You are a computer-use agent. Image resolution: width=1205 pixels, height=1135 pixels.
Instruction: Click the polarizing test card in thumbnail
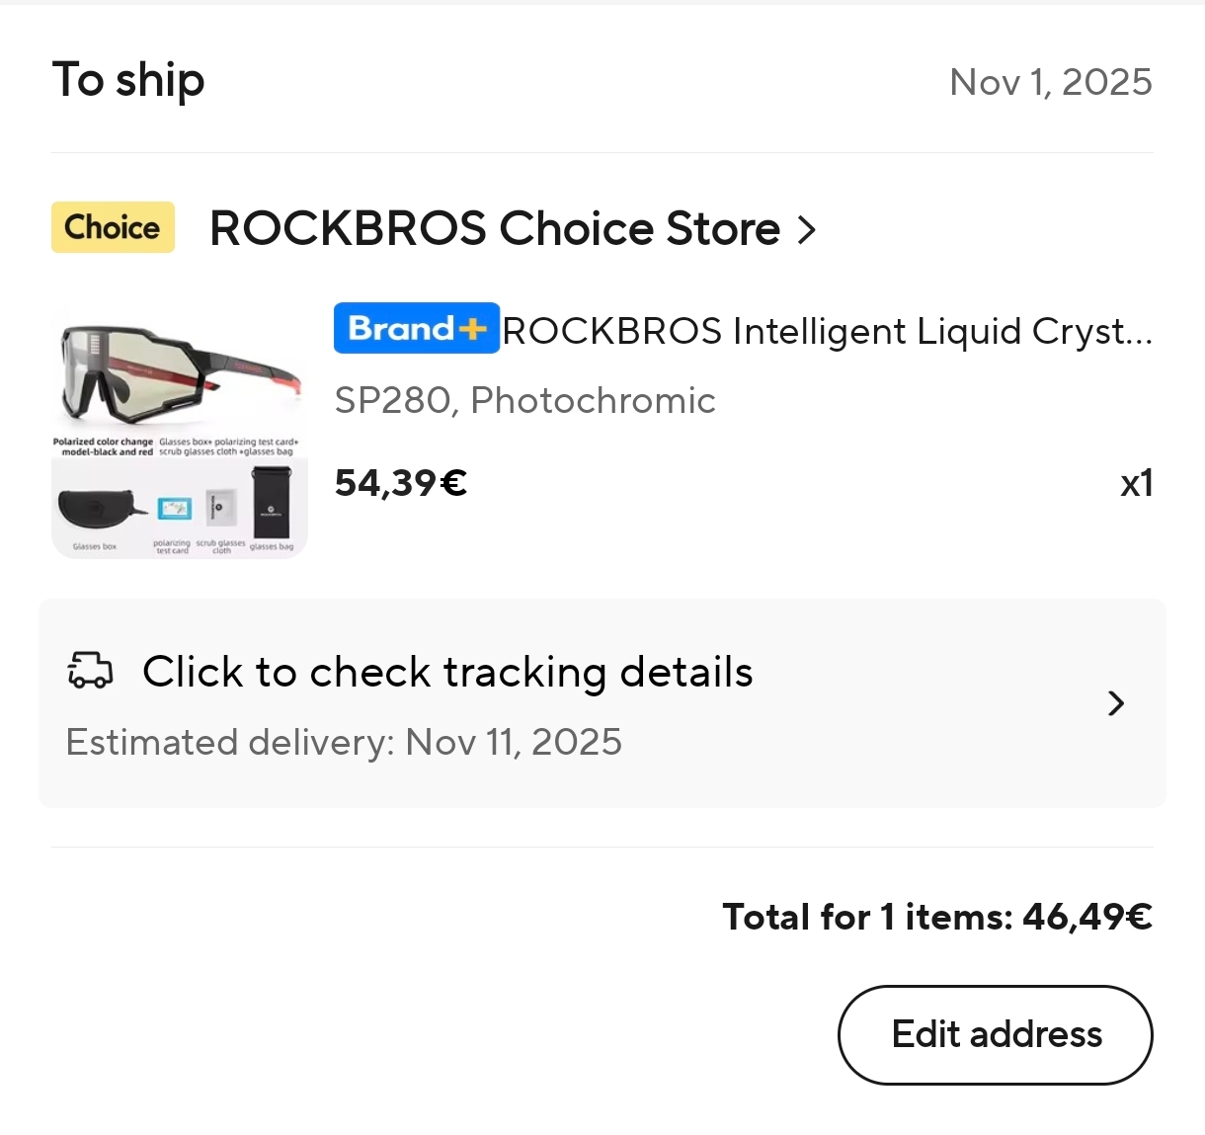(x=175, y=510)
